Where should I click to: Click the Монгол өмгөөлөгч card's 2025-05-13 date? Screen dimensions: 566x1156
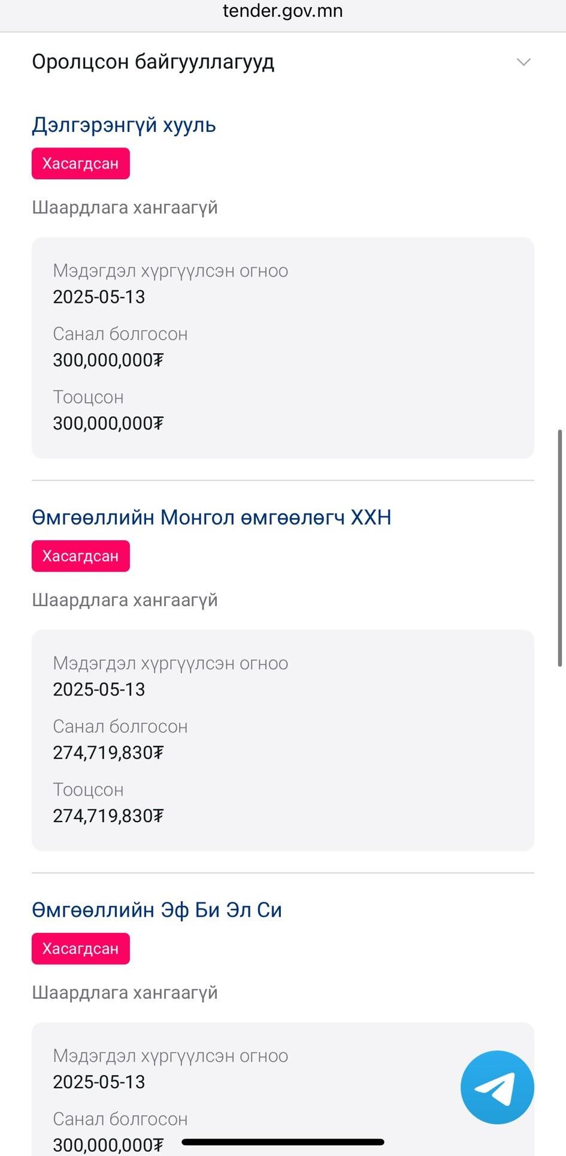[x=99, y=690]
